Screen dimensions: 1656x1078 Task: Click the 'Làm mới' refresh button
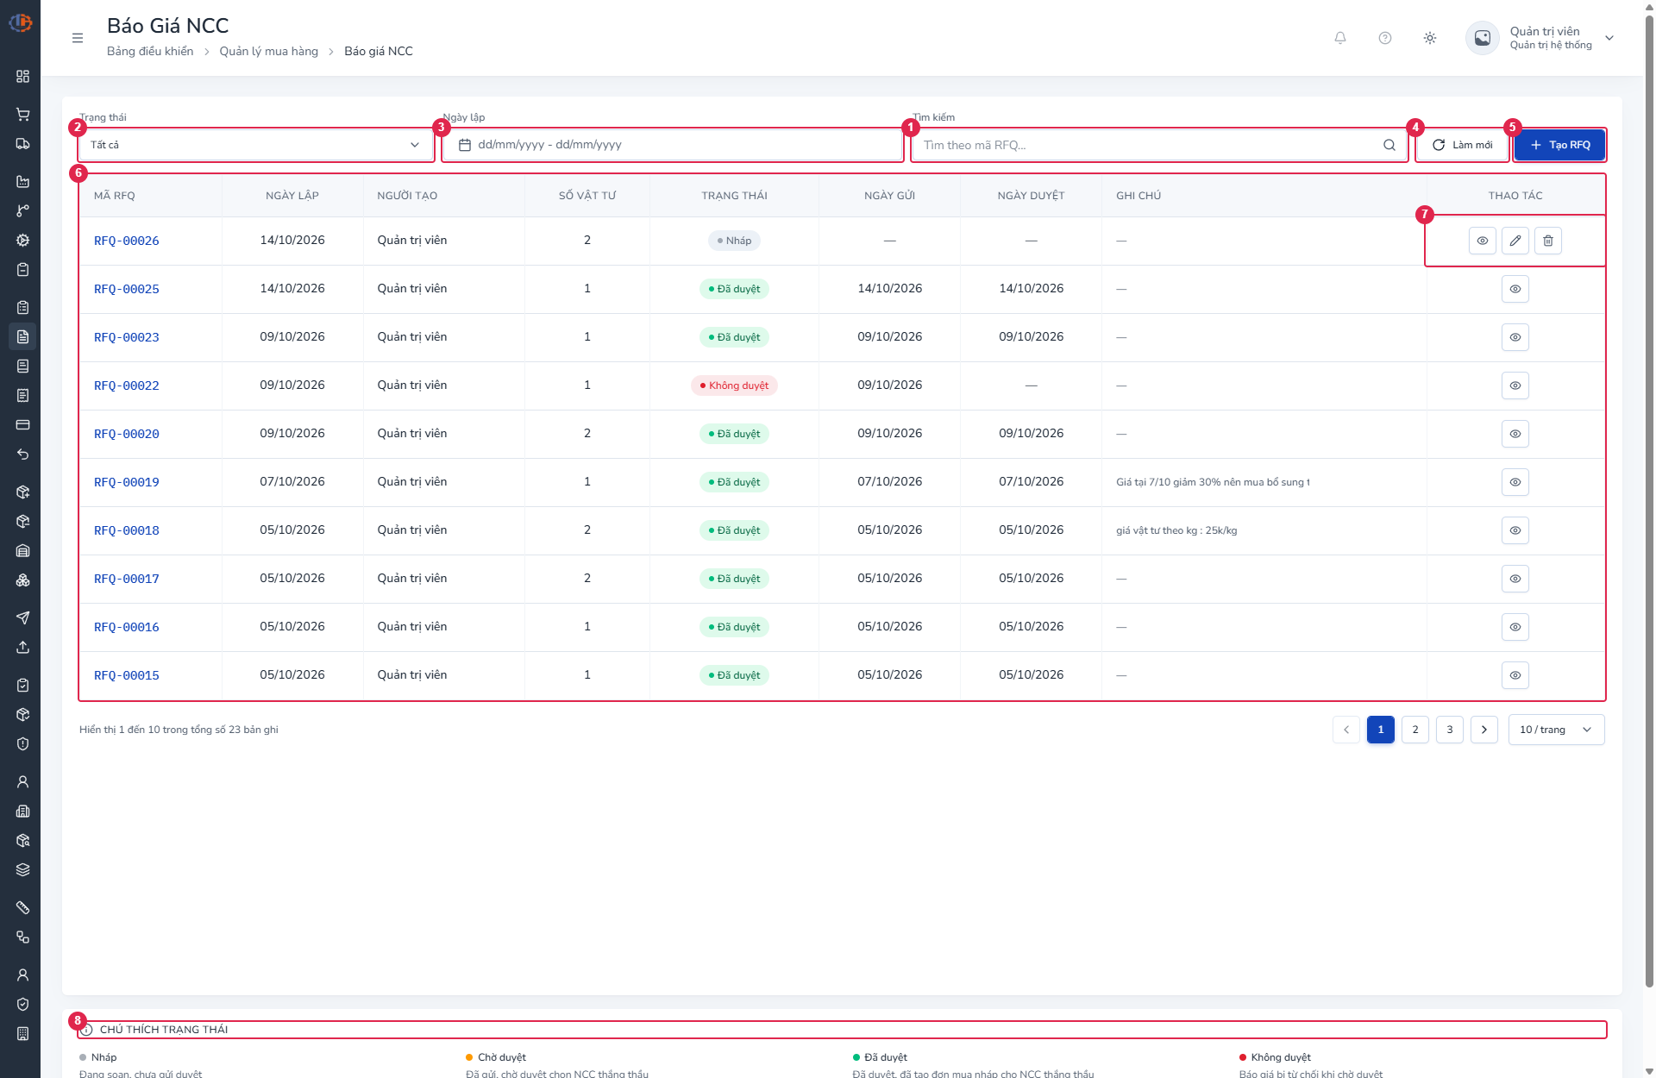(1463, 145)
